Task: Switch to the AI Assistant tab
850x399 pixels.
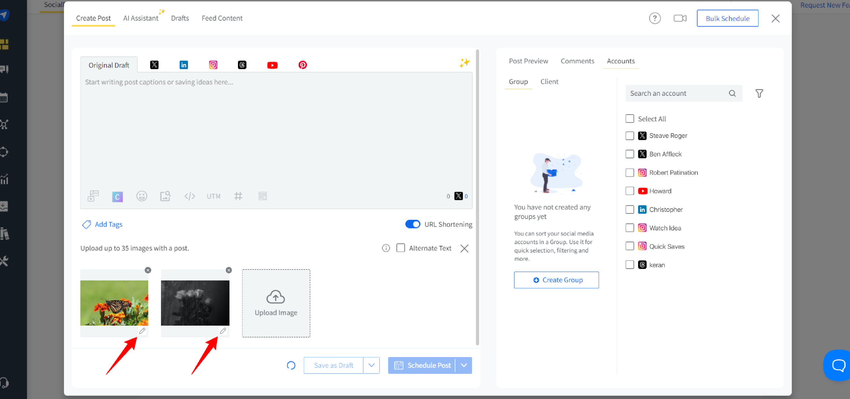Action: 141,18
